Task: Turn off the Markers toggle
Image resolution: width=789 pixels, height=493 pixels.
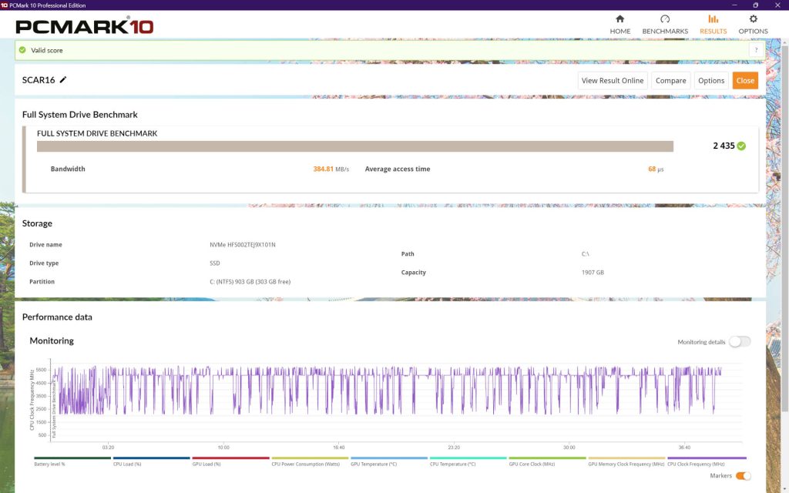Action: click(743, 476)
